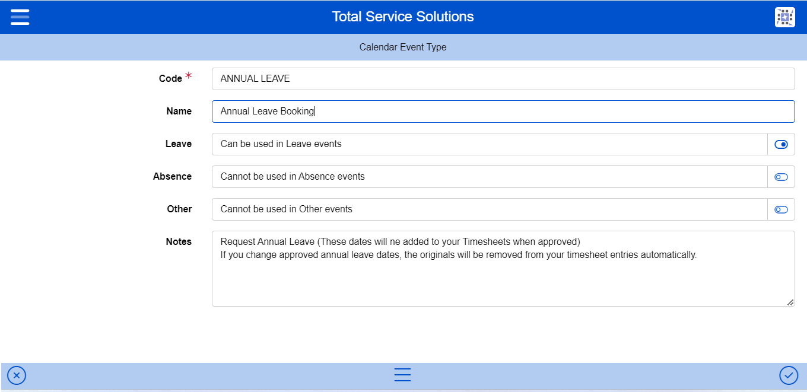The image size is (807, 392).
Task: Click the Absence field label
Action: pos(172,177)
